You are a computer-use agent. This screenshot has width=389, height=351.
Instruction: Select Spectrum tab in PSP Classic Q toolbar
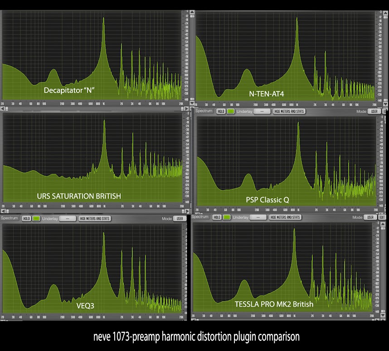click(204, 111)
